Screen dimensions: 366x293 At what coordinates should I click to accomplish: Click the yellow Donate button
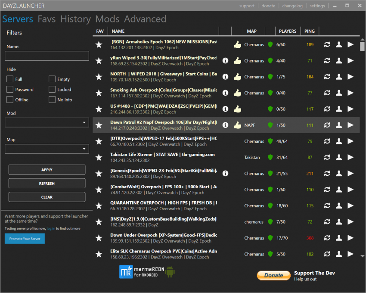[x=274, y=275]
